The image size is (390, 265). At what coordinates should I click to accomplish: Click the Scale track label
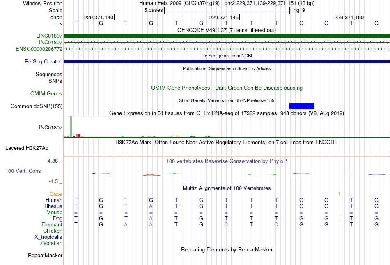pyautogui.click(x=56, y=10)
